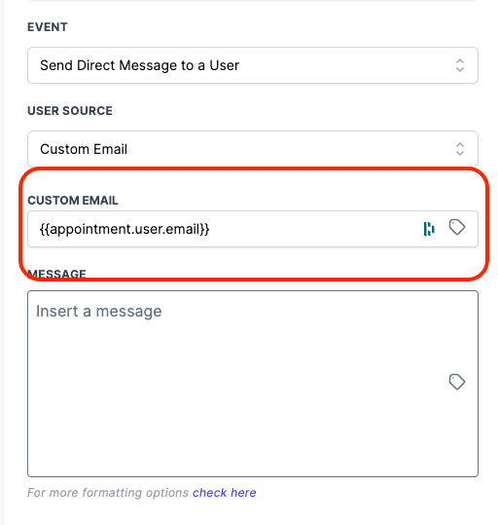498x525 pixels.
Task: Open the Event dropdown showing Send Direct Message
Action: pyautogui.click(x=253, y=65)
